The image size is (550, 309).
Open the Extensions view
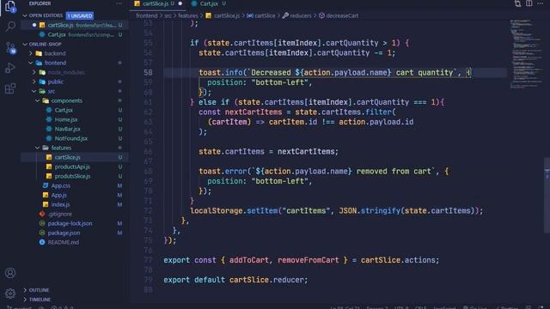coord(10,88)
